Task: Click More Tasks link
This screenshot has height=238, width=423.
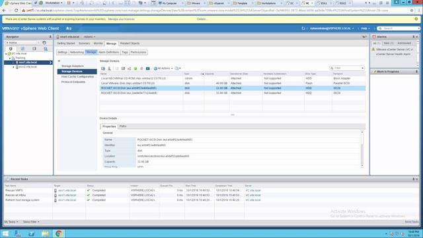Action: coord(412,222)
